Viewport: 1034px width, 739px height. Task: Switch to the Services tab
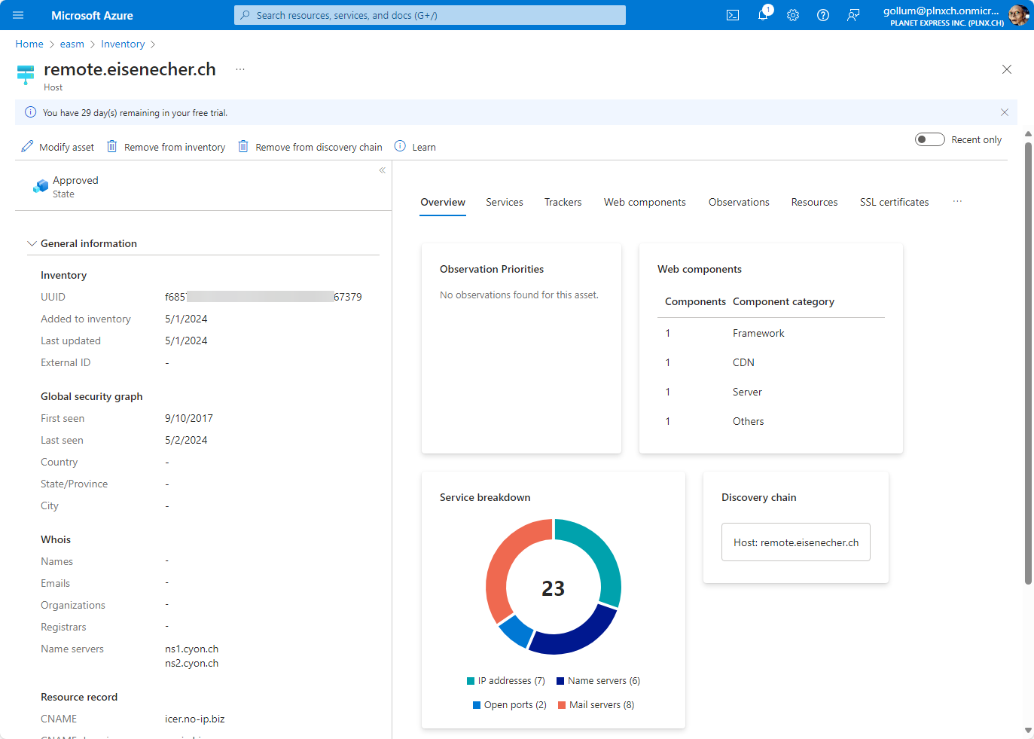[x=504, y=202]
